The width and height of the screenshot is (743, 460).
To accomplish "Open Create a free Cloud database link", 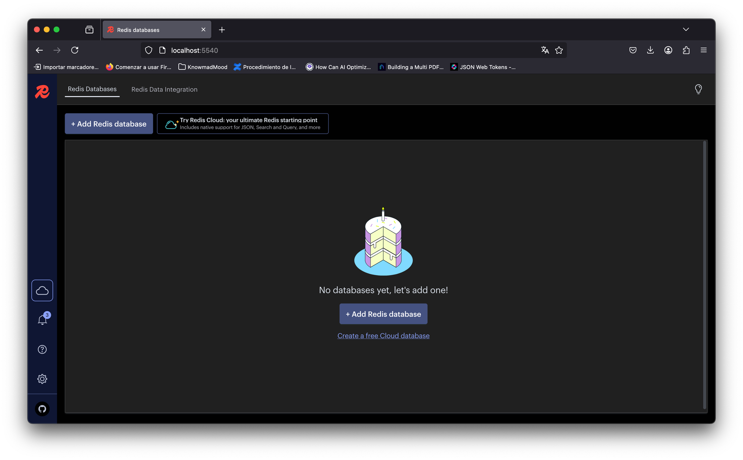I will (383, 336).
